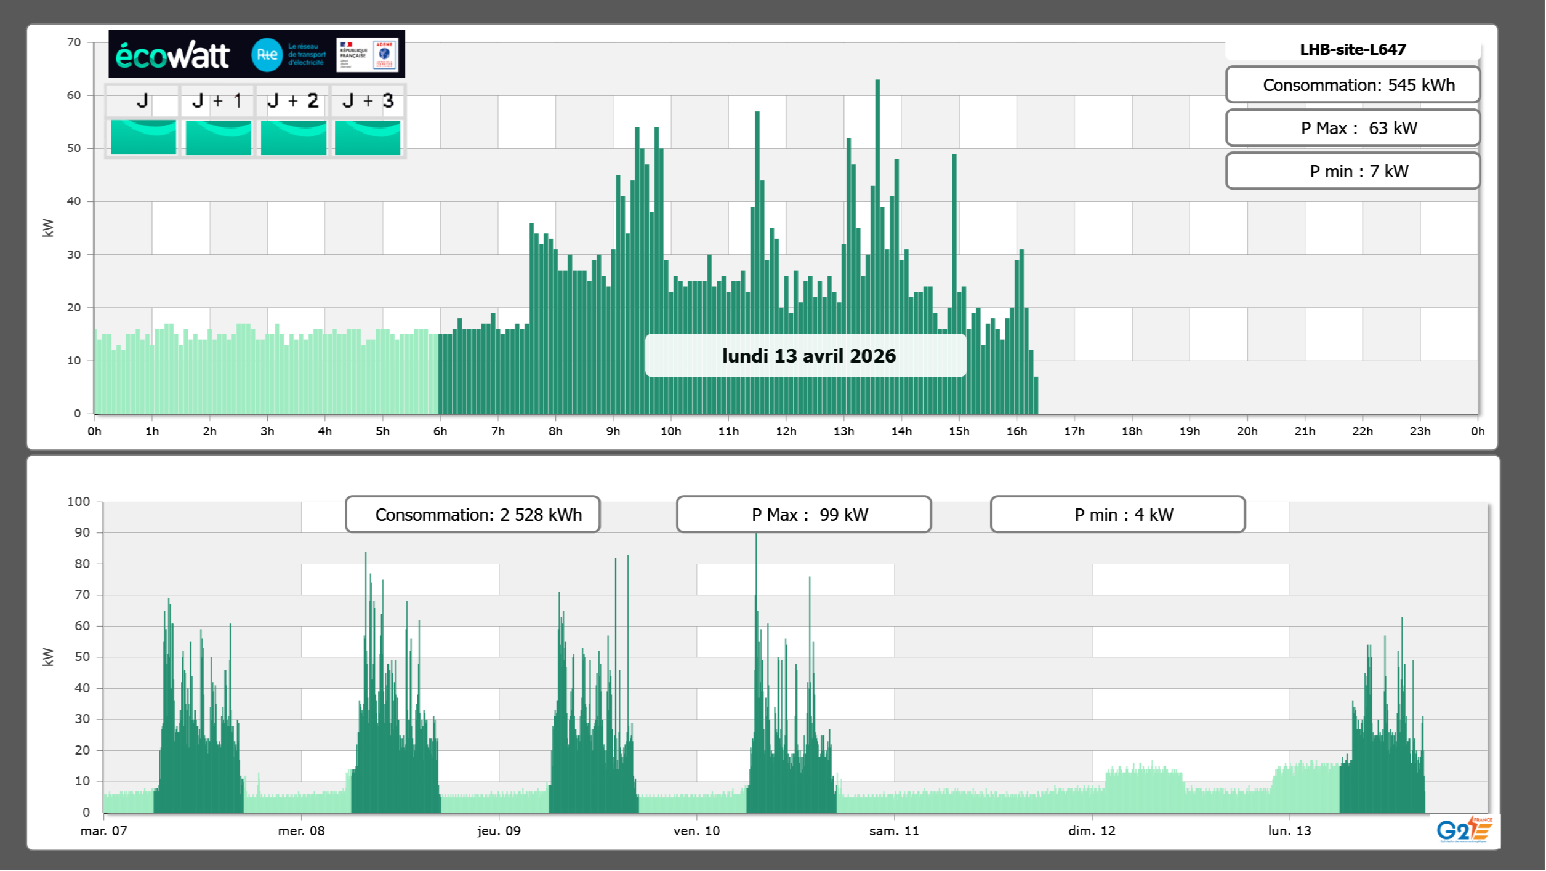1546x871 pixels.
Task: Click the LHB-site-L647 site title
Action: pos(1353,49)
